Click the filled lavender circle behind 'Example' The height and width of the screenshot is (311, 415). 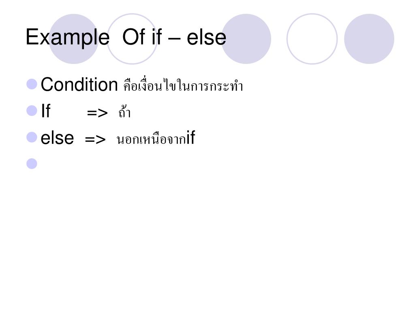(74, 39)
